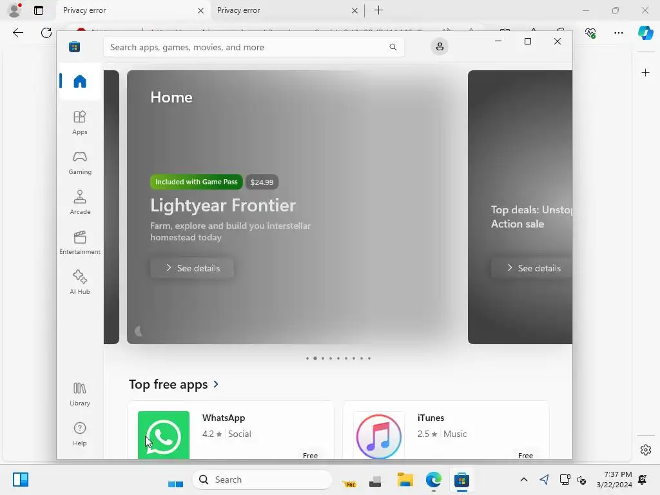The image size is (660, 495).
Task: Open the Store account profile menu
Action: tap(440, 46)
